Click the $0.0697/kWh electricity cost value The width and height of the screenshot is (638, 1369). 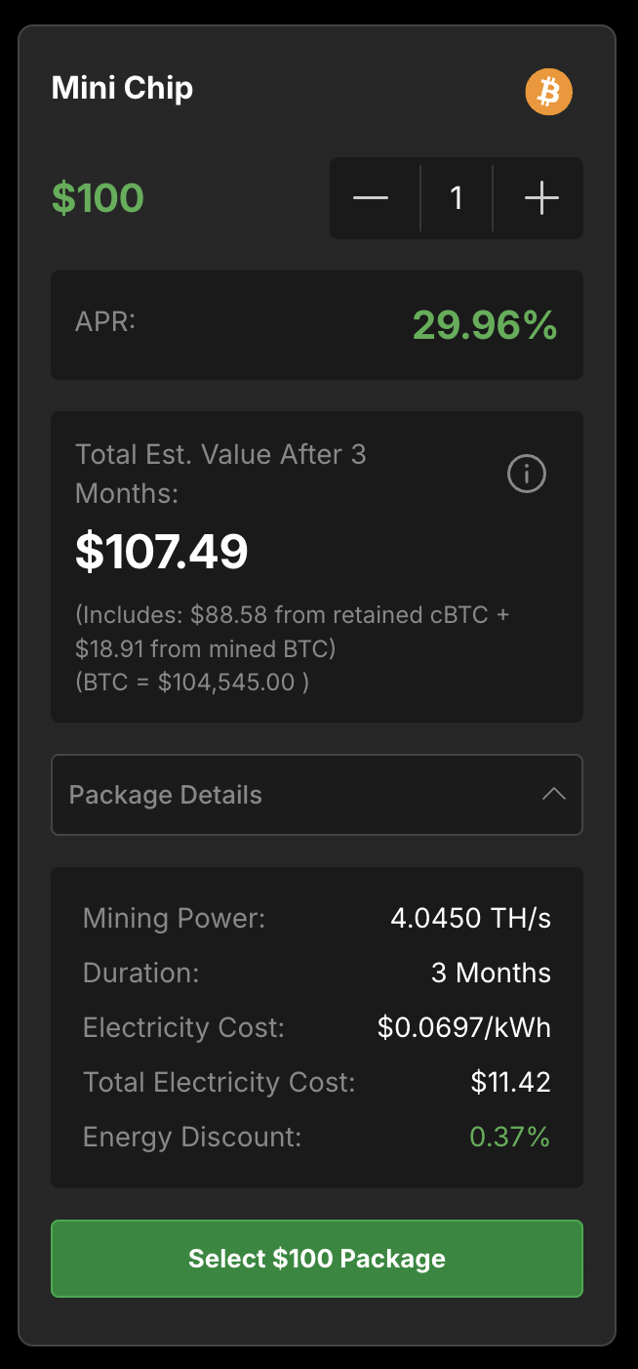coord(463,1027)
